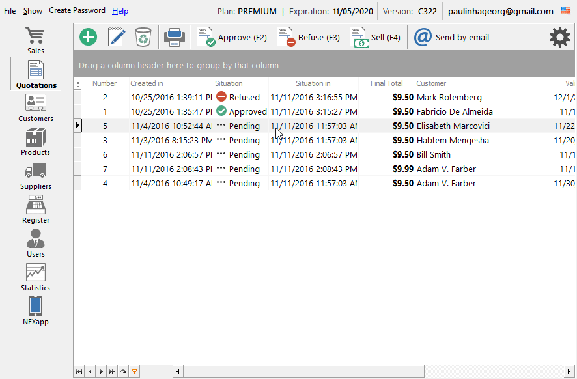Refresh the grid with the redo arrow
577x379 pixels.
tap(123, 371)
